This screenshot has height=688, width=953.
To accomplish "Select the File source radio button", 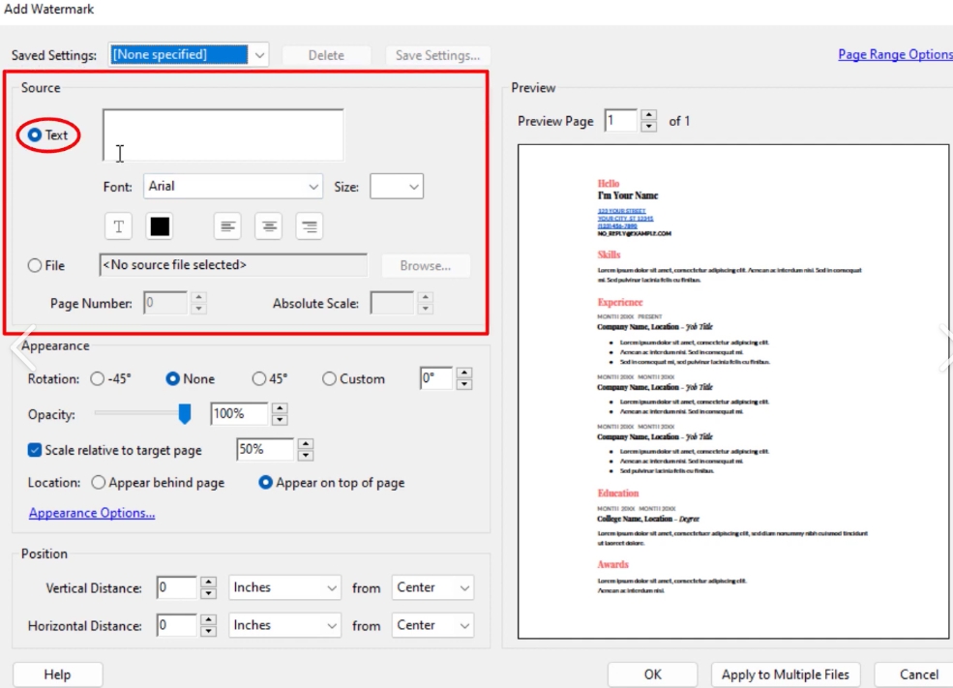I will [x=35, y=265].
